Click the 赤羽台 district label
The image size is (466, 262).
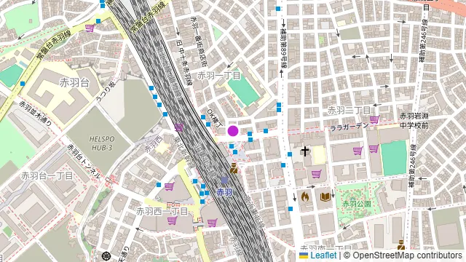74,82
